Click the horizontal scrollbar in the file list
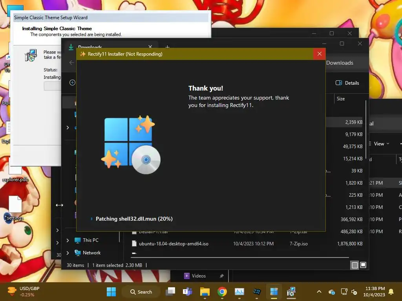This screenshot has height=301, width=402. click(x=240, y=257)
